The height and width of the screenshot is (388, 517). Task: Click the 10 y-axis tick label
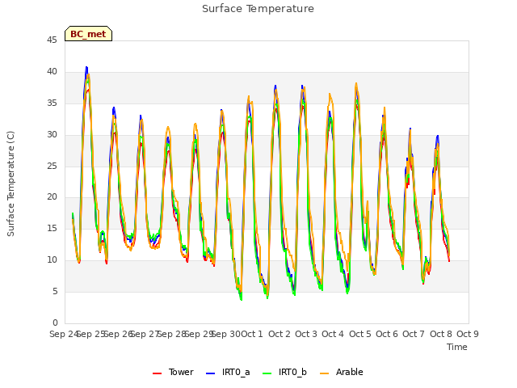point(52,260)
